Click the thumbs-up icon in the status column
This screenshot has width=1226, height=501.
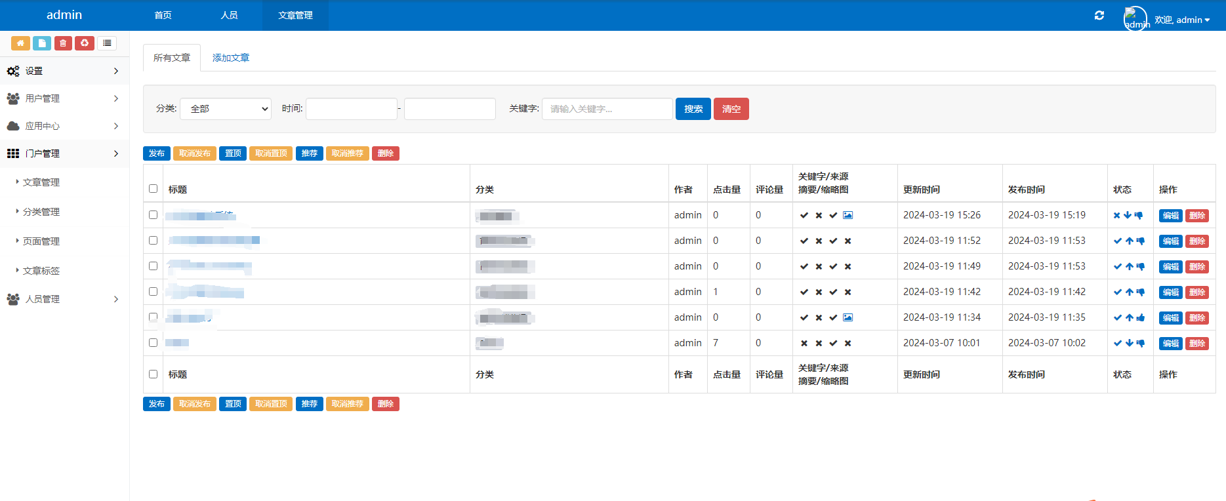coord(1141,317)
